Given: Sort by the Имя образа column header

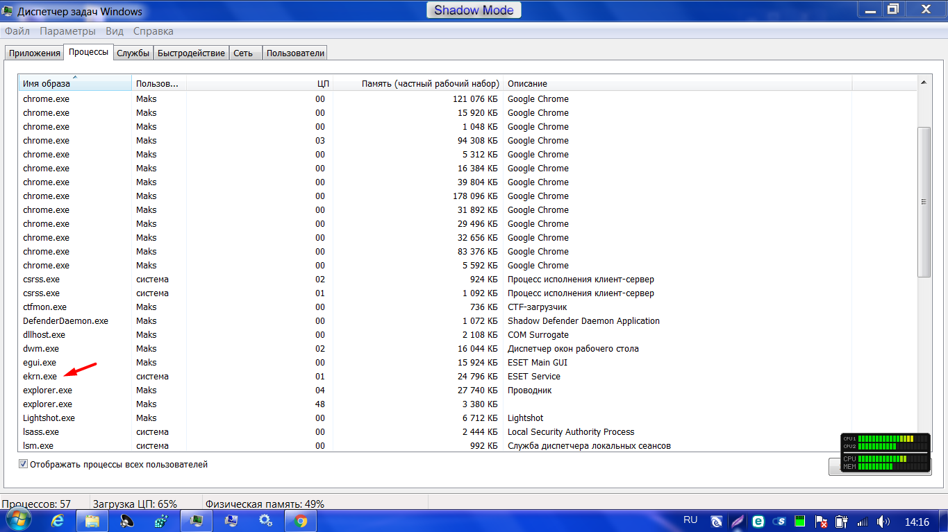Looking at the screenshot, I should [75, 83].
